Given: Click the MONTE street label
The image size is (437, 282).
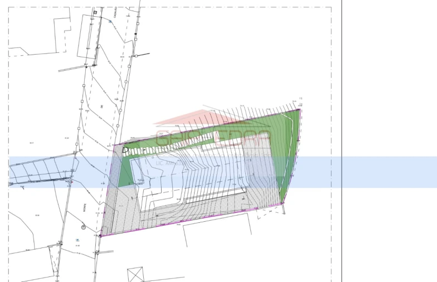Looking at the screenshot, I should click(86, 206).
